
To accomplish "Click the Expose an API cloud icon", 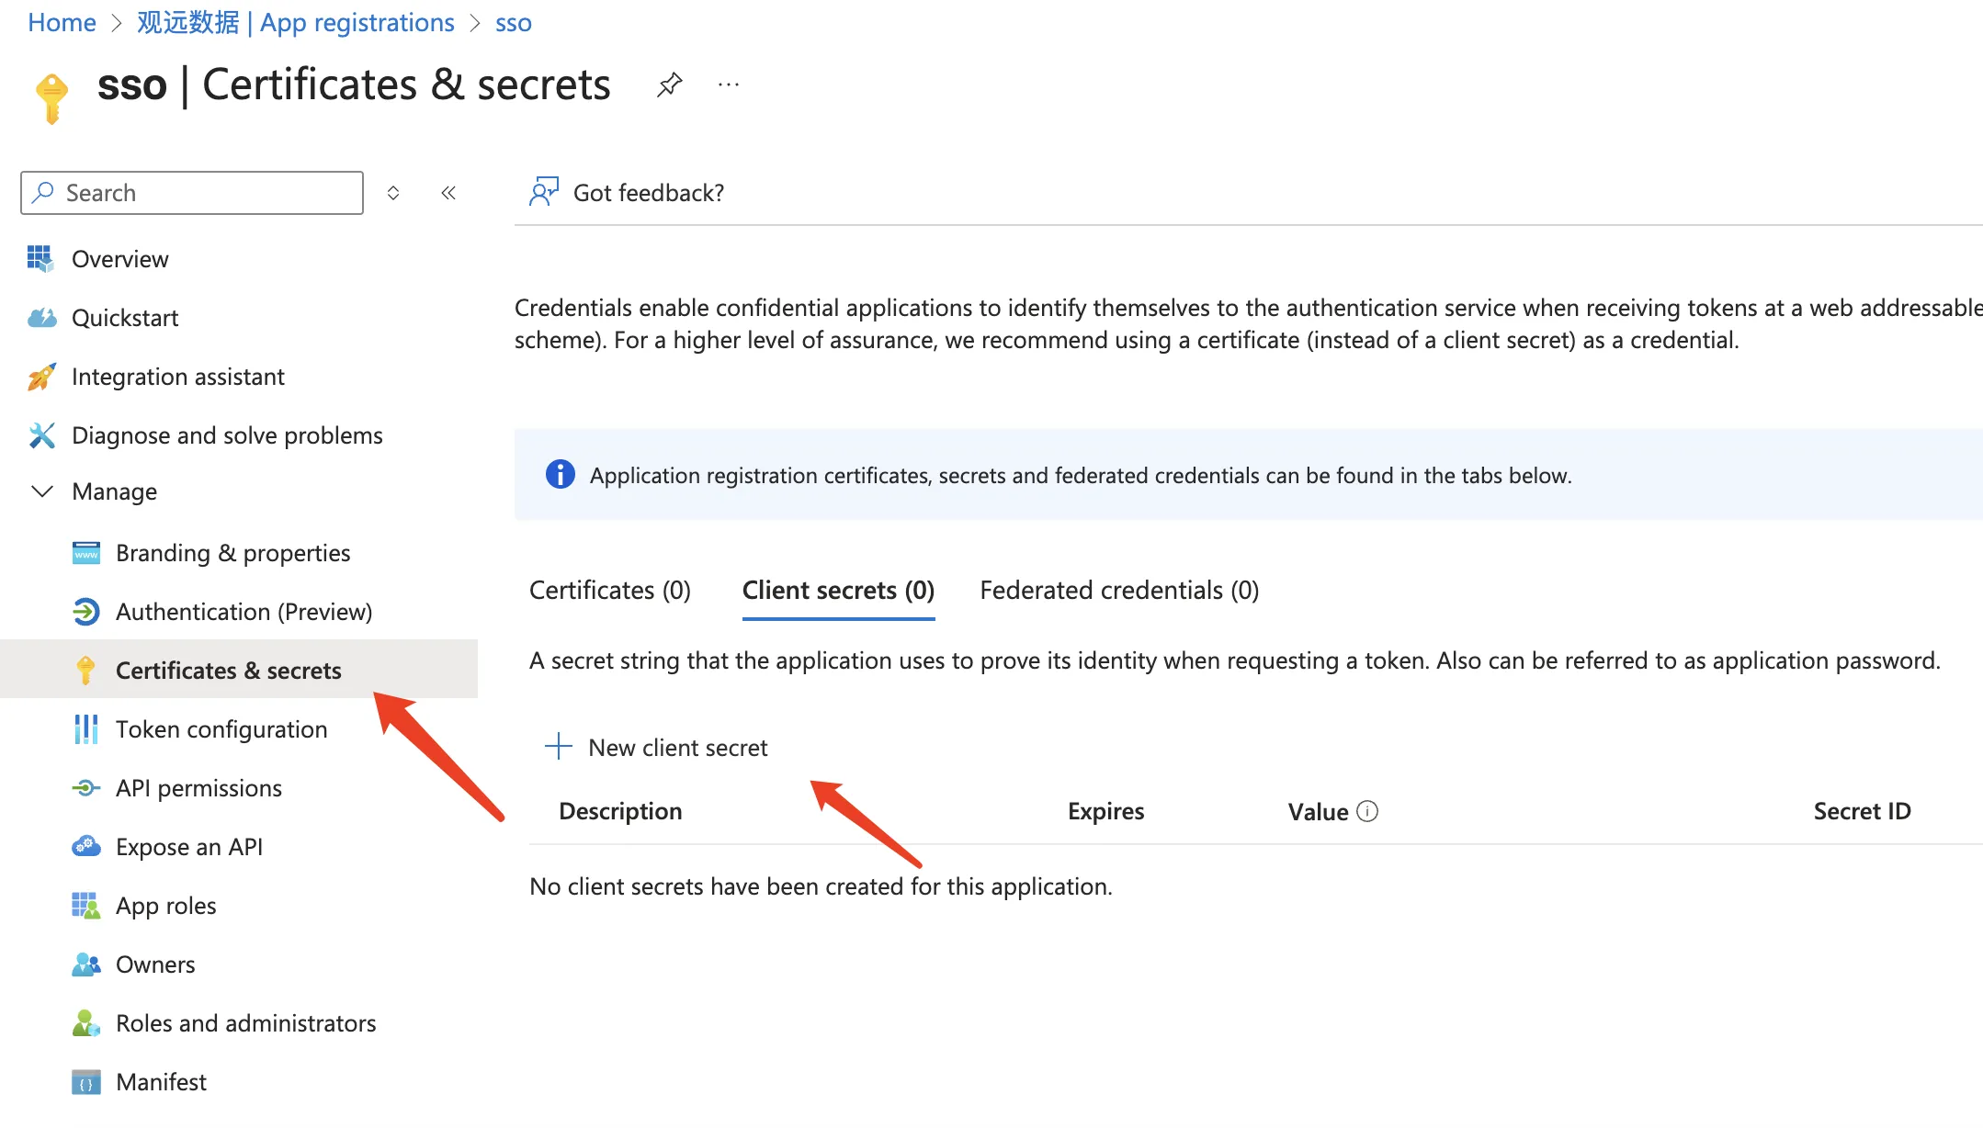I will click(x=85, y=847).
